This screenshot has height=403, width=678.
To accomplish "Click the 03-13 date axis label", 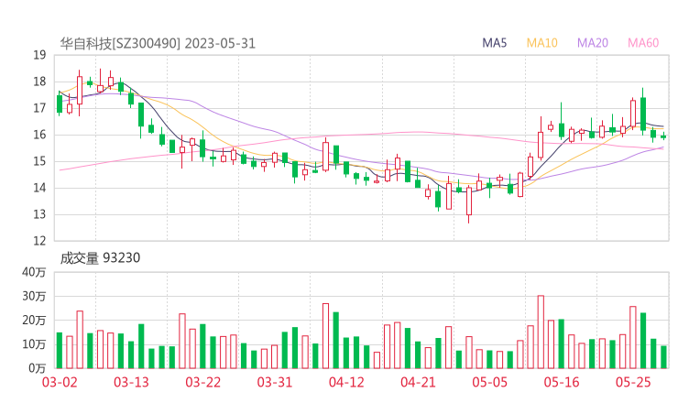I will 131,382.
